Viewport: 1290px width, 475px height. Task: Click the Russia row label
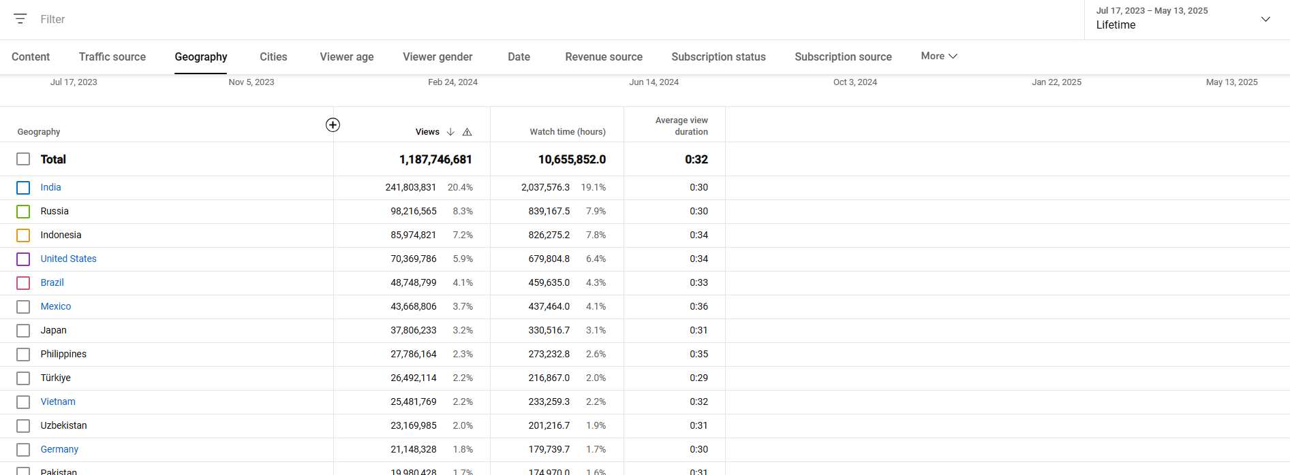[55, 211]
